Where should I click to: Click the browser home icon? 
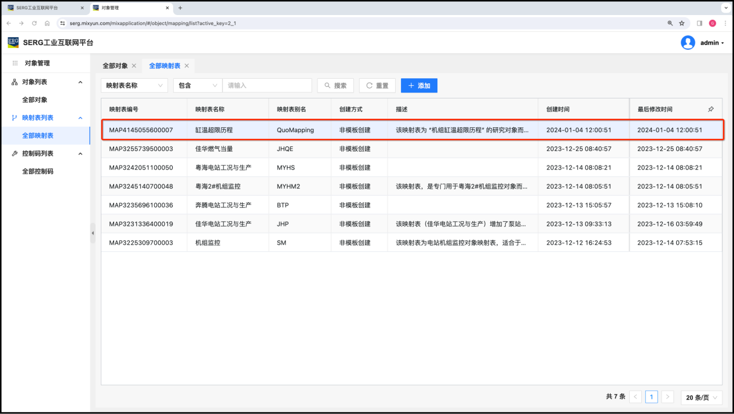click(47, 23)
